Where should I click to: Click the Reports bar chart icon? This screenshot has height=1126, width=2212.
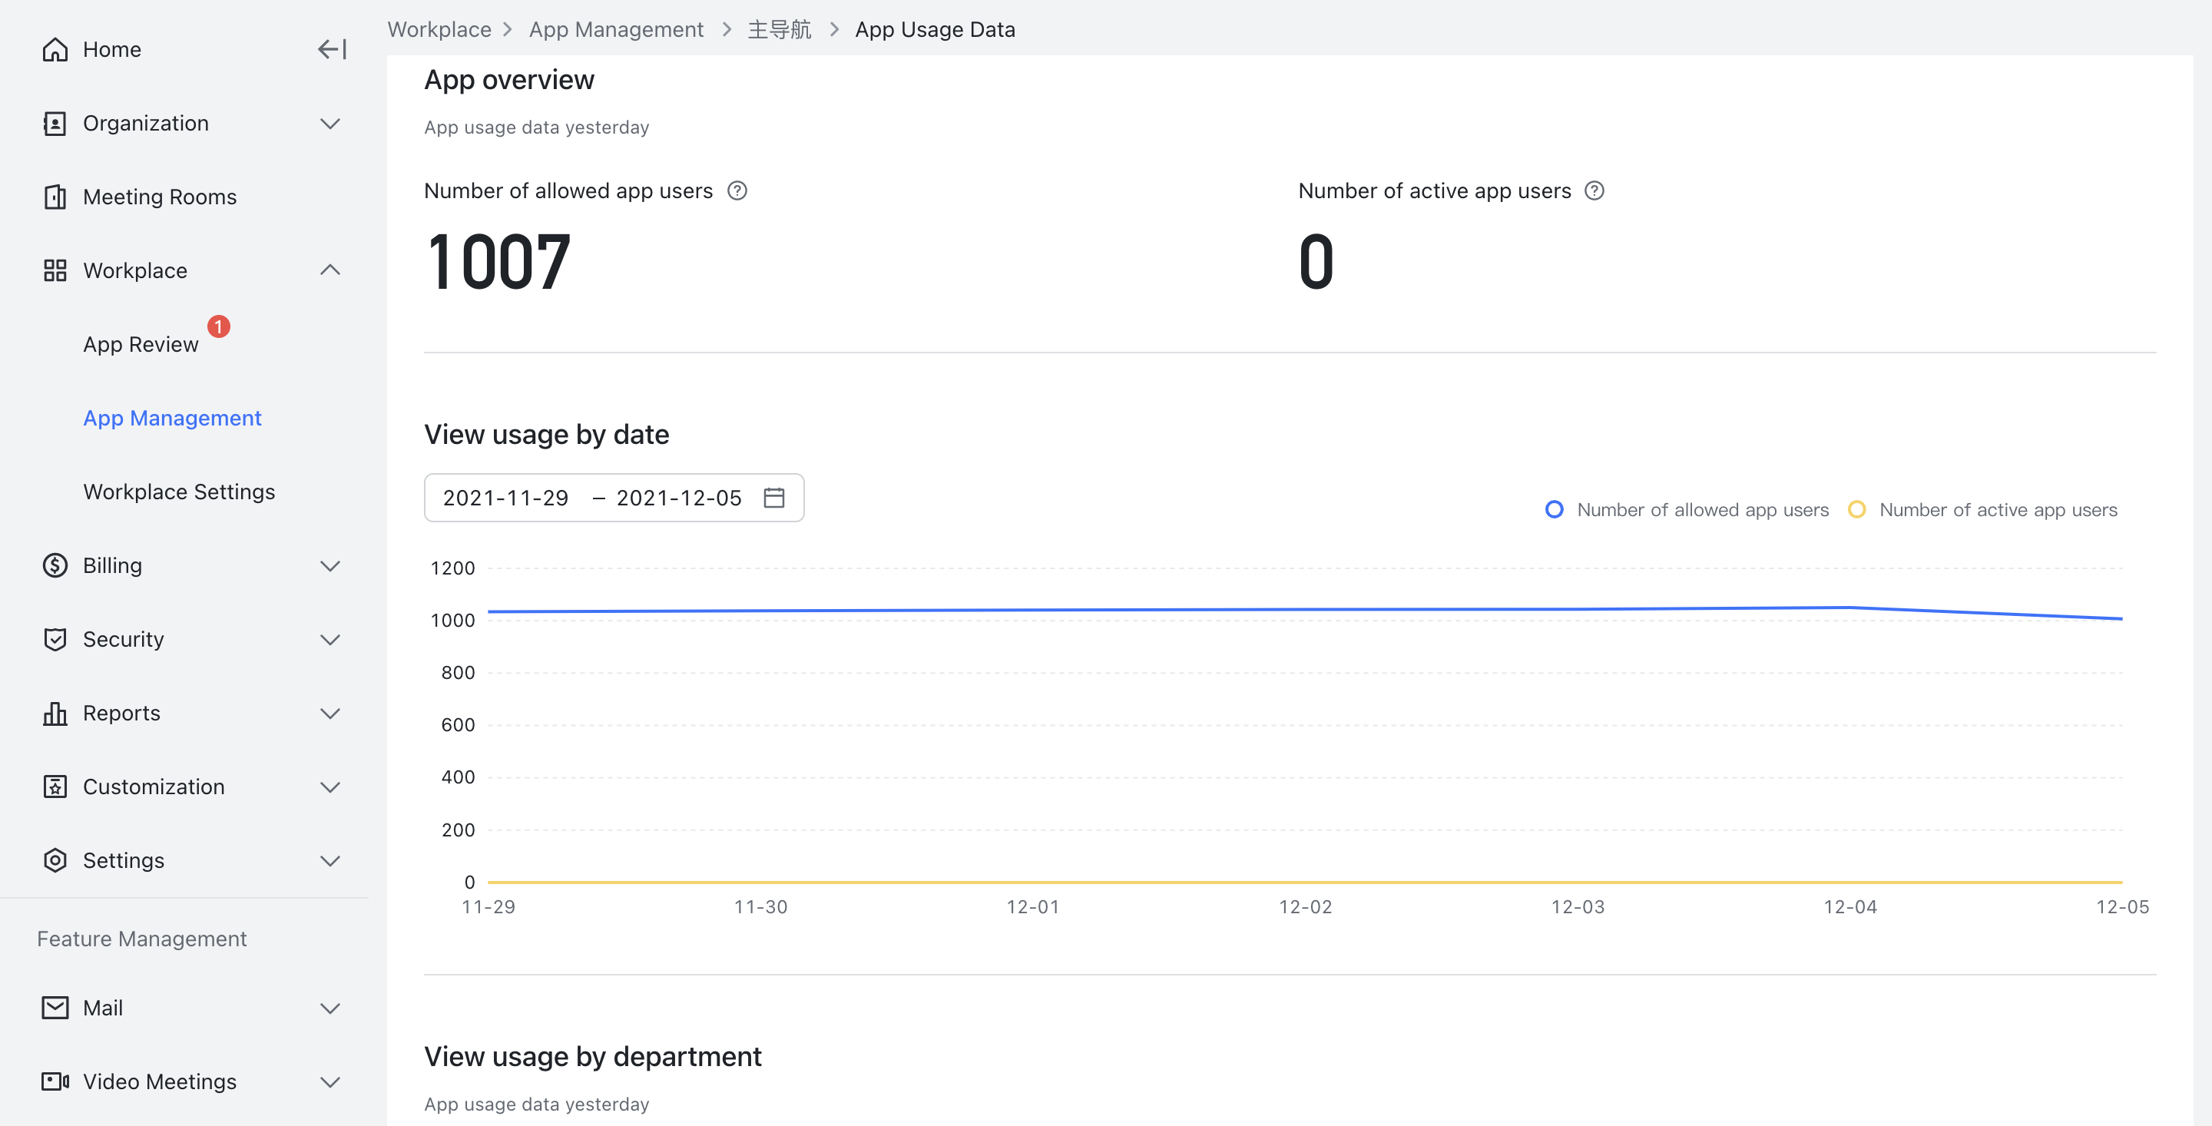pyautogui.click(x=55, y=714)
